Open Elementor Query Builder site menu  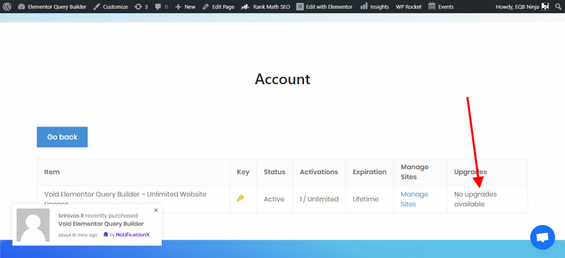tap(52, 7)
